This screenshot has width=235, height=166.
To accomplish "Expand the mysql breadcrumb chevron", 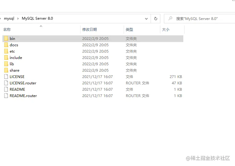I will click(18, 18).
